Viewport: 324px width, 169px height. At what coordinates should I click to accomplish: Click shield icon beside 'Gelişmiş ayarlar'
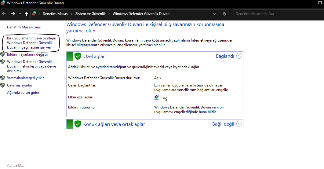coord(2,85)
